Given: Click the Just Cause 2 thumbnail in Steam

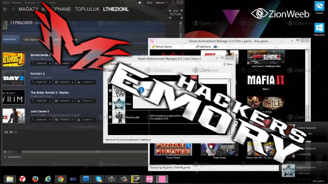Looking at the screenshot, I should (14, 116).
